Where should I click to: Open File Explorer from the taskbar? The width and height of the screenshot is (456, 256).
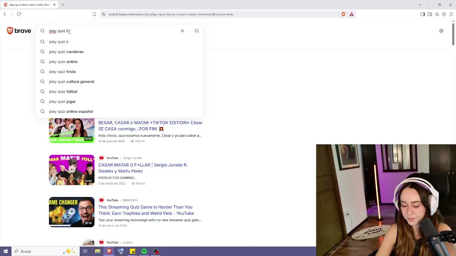[97, 251]
